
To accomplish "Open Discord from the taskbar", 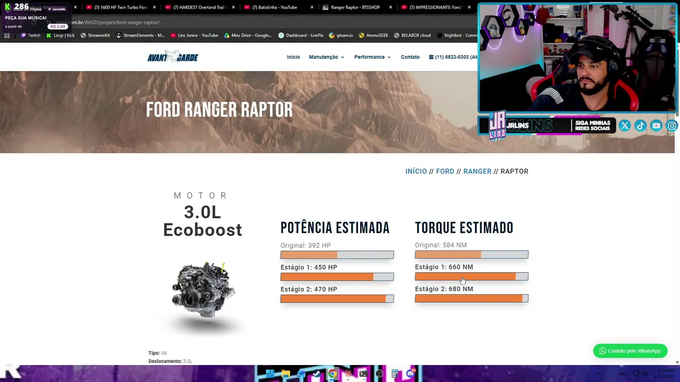I will pyautogui.click(x=410, y=374).
